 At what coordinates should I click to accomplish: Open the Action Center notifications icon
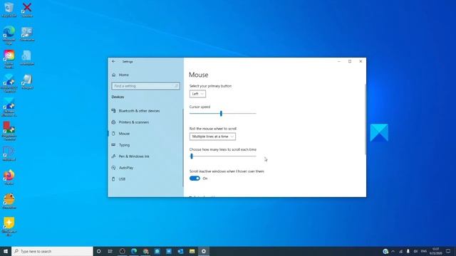tap(448, 251)
